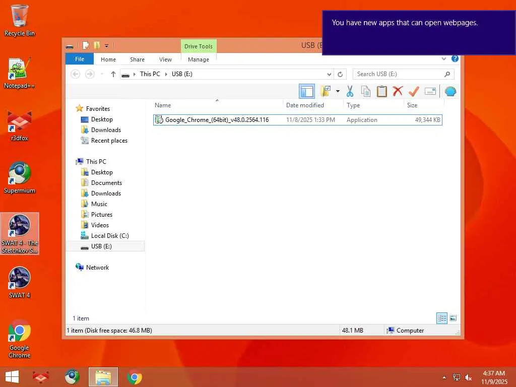This screenshot has height=387, width=516.
Task: Click the Cut scissors icon
Action: pyautogui.click(x=350, y=91)
